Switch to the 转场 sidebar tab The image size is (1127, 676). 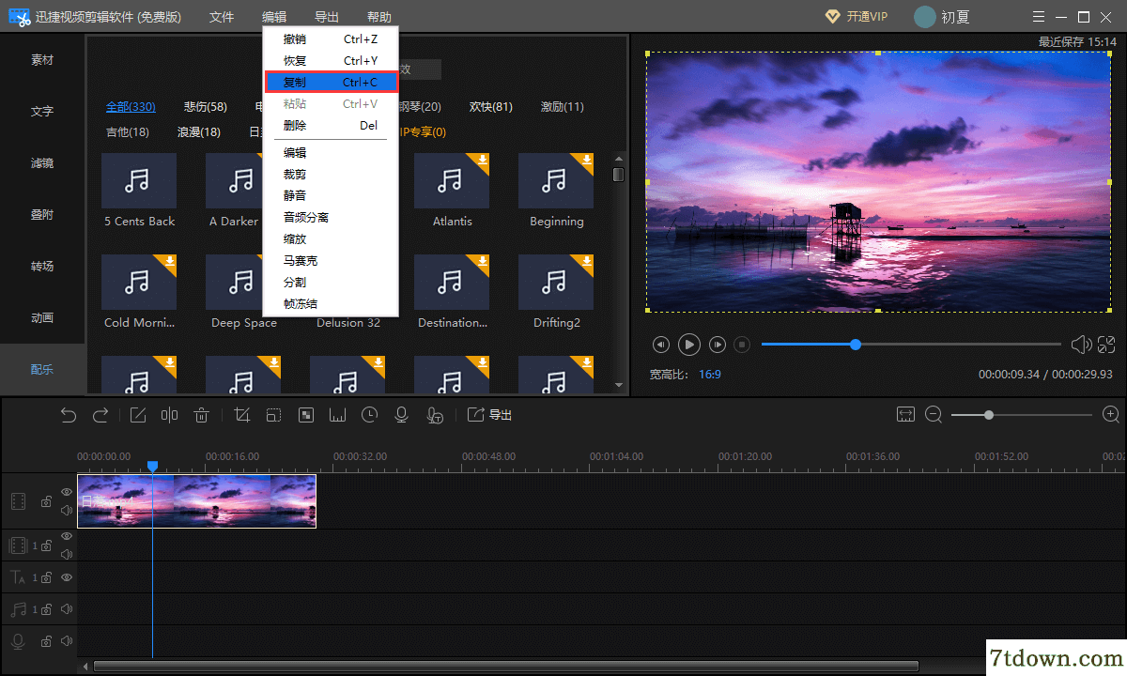[x=42, y=267]
